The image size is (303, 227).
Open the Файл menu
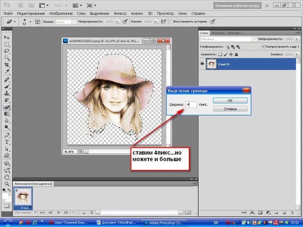tap(8, 13)
